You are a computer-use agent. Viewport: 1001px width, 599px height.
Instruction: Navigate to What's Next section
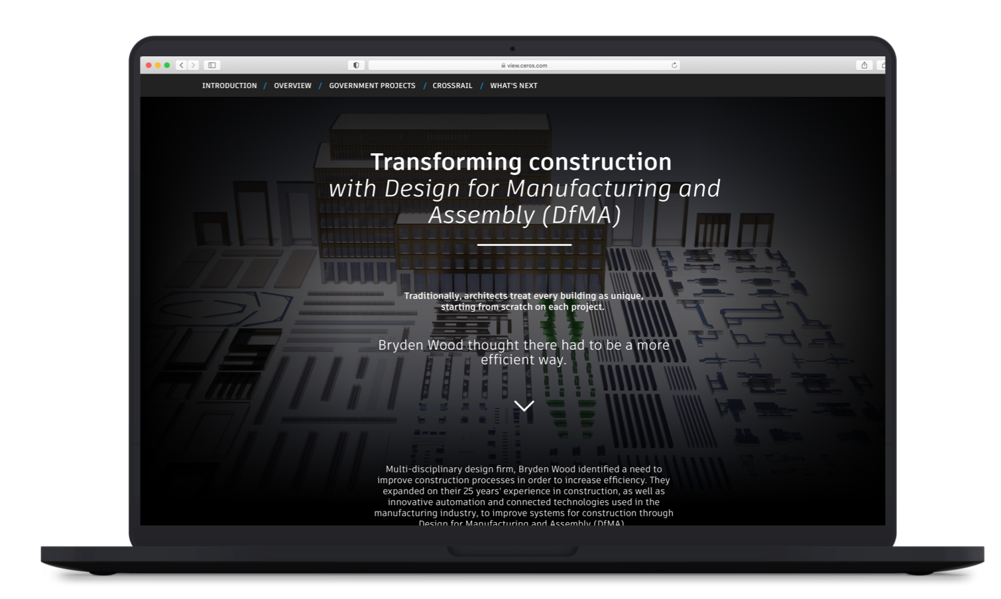514,85
